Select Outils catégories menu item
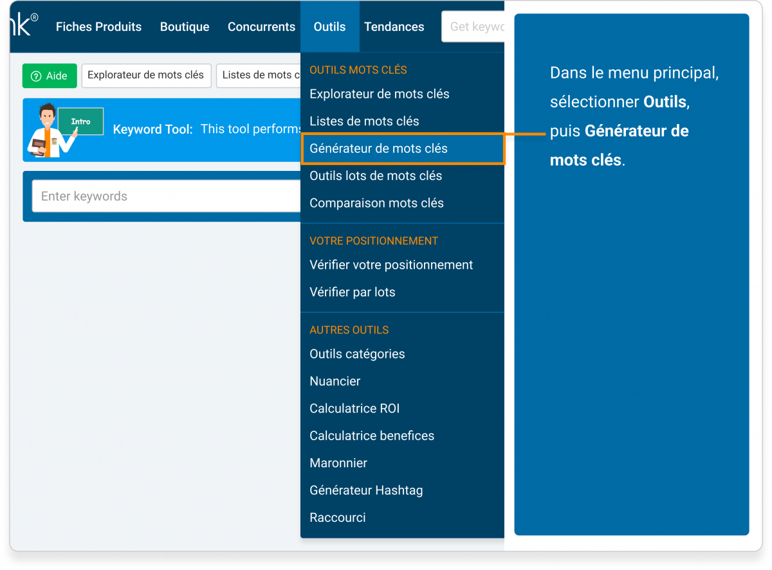Screen dimensions: 772x570 coord(357,354)
